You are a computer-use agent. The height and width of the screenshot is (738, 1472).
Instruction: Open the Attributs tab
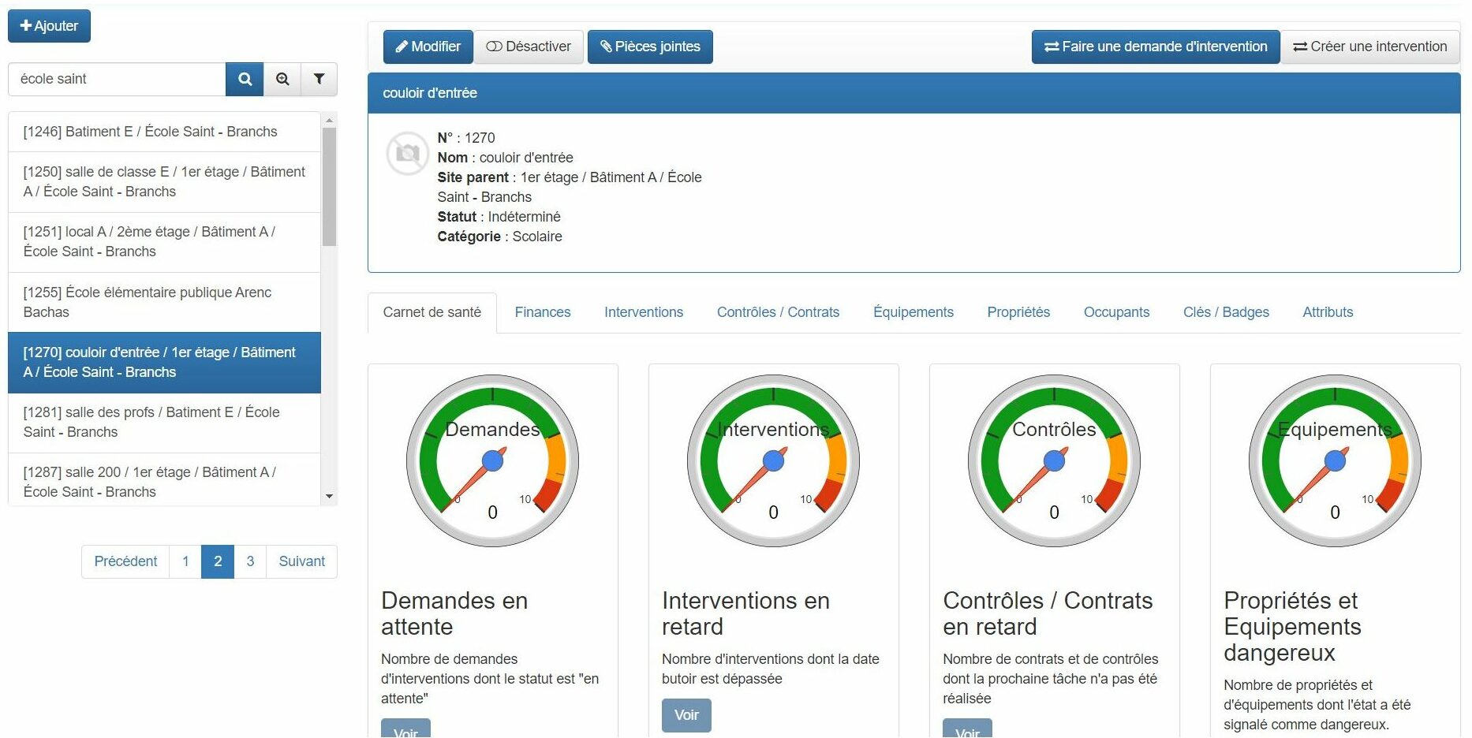point(1328,312)
